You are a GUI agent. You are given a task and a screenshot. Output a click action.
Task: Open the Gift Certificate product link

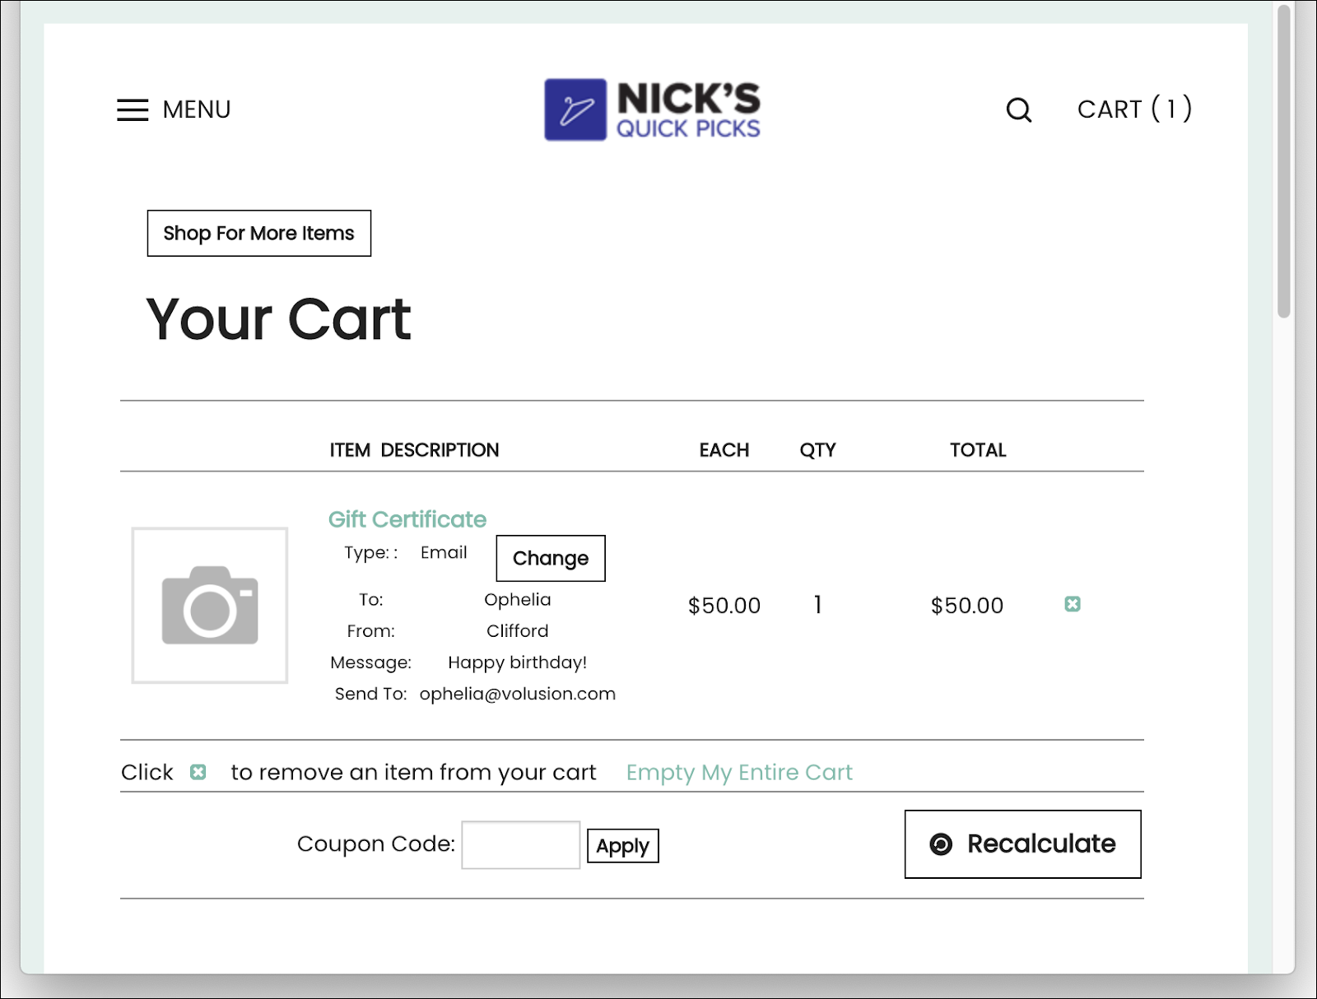pyautogui.click(x=407, y=519)
